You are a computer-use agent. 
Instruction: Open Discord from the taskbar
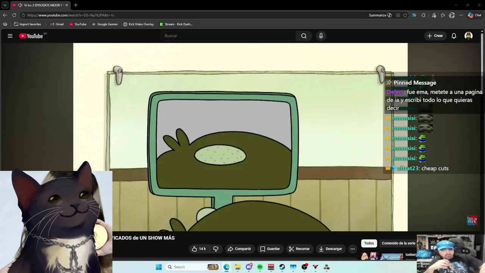pos(249,267)
